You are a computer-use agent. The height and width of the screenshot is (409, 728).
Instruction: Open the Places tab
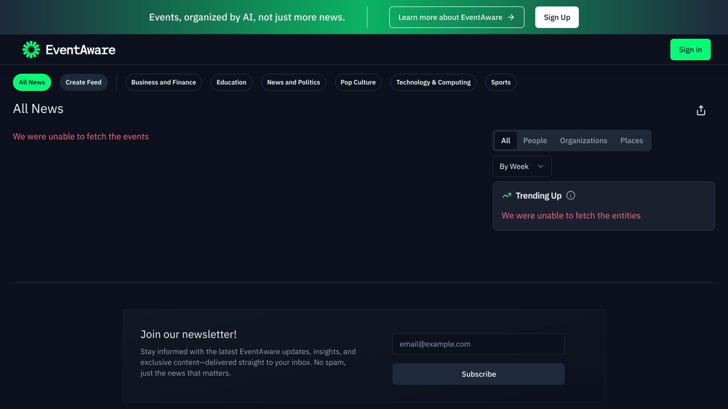click(631, 140)
